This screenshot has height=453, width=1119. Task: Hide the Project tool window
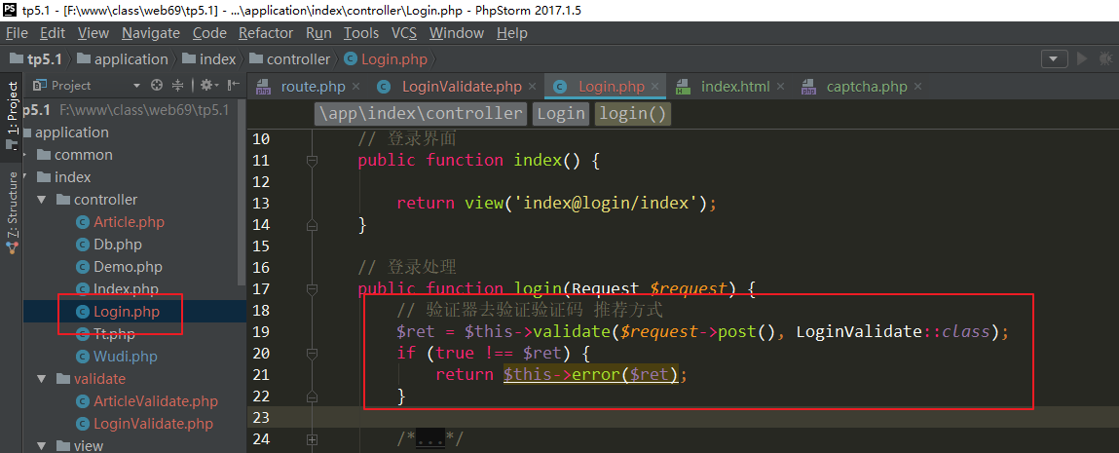(x=234, y=86)
